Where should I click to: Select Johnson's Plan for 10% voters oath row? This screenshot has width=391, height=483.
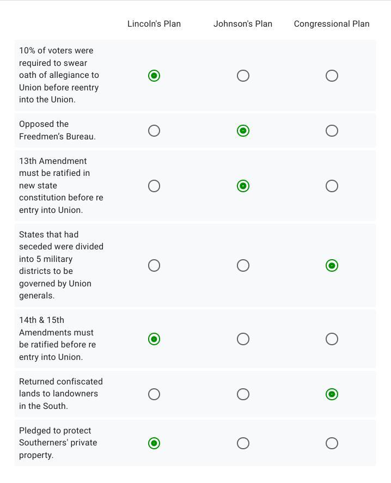coord(243,76)
